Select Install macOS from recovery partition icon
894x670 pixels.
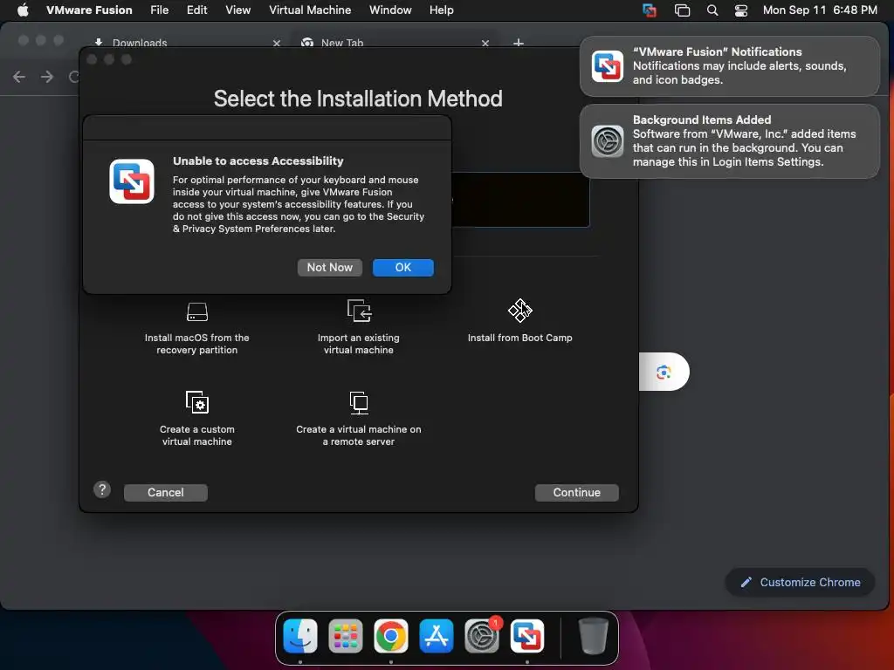point(197,311)
